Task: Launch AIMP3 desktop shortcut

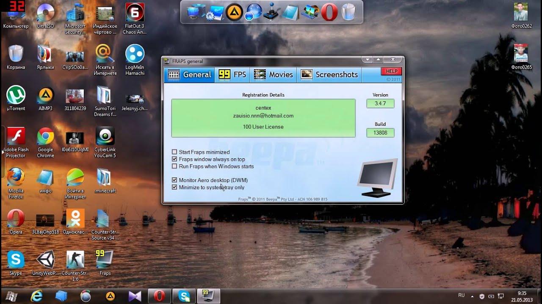Action: pos(45,98)
